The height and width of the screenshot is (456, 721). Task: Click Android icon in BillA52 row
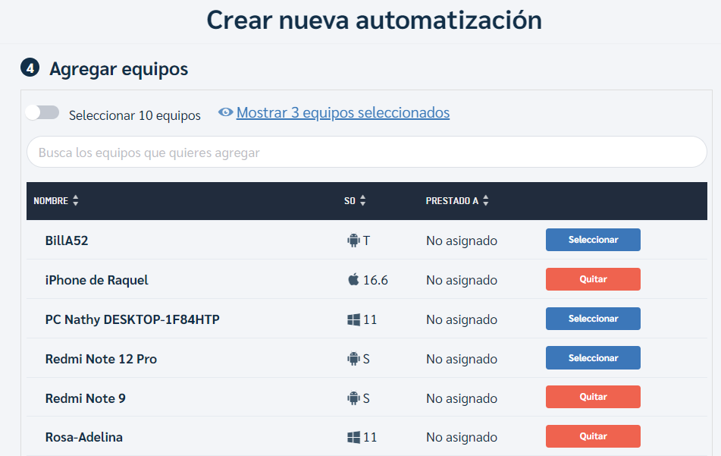click(x=353, y=241)
